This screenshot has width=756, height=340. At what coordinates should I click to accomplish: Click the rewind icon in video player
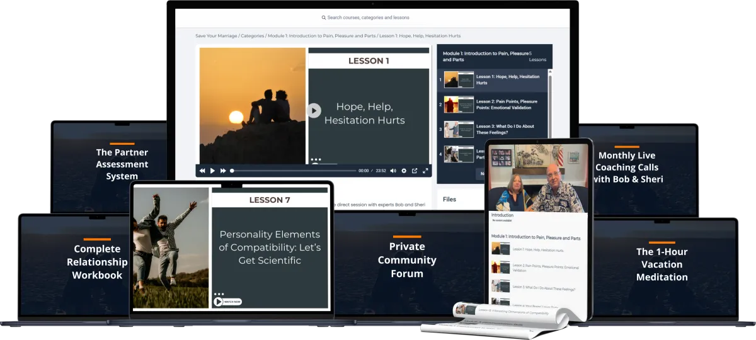(202, 171)
